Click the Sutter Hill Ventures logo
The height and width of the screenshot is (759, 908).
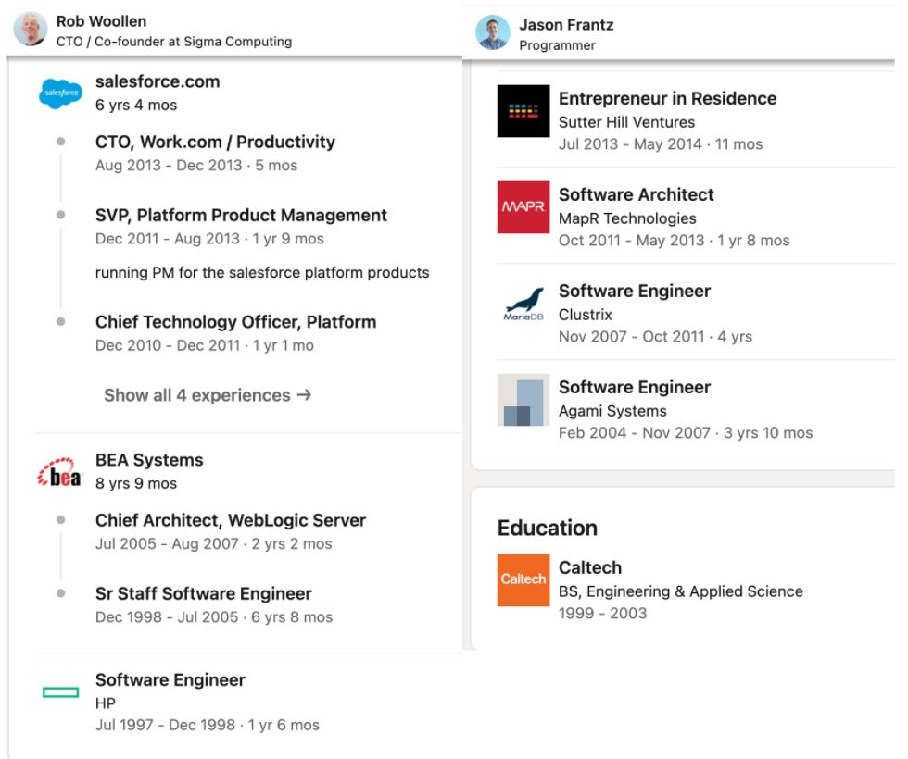point(523,111)
